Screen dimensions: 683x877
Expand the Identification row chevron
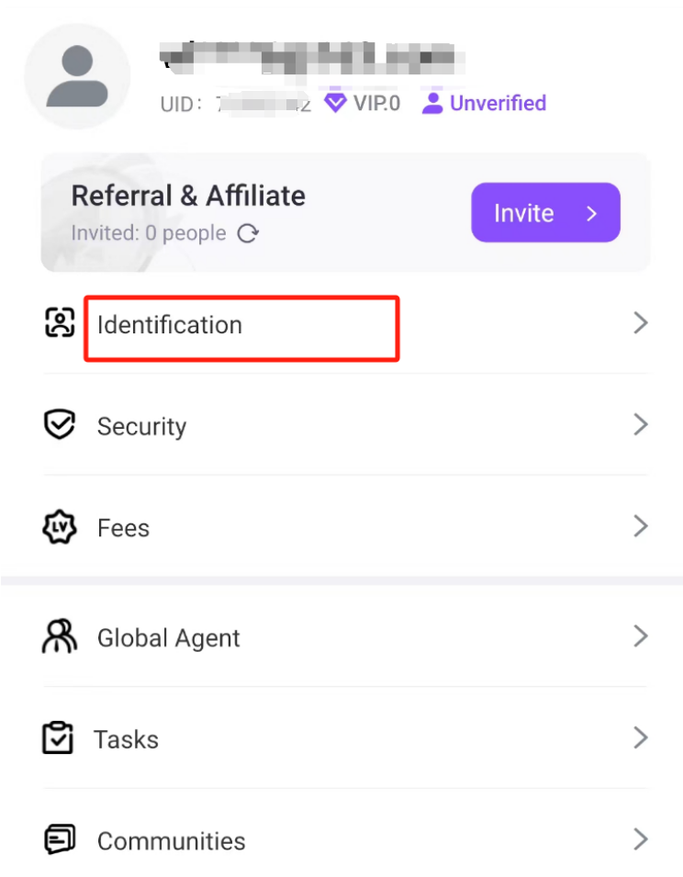641,323
